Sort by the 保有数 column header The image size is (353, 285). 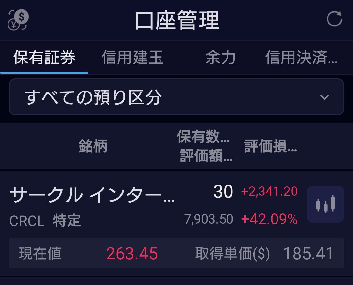[203, 136]
